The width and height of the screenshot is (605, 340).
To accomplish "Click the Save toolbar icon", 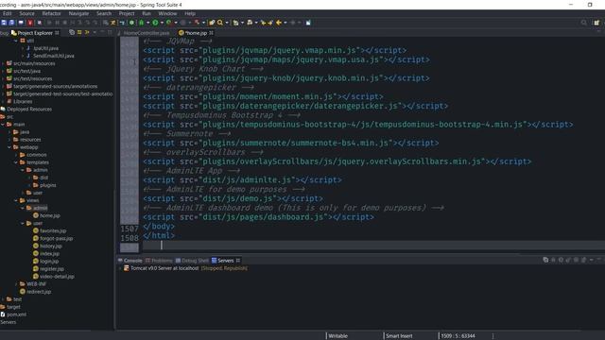I will (x=4, y=23).
